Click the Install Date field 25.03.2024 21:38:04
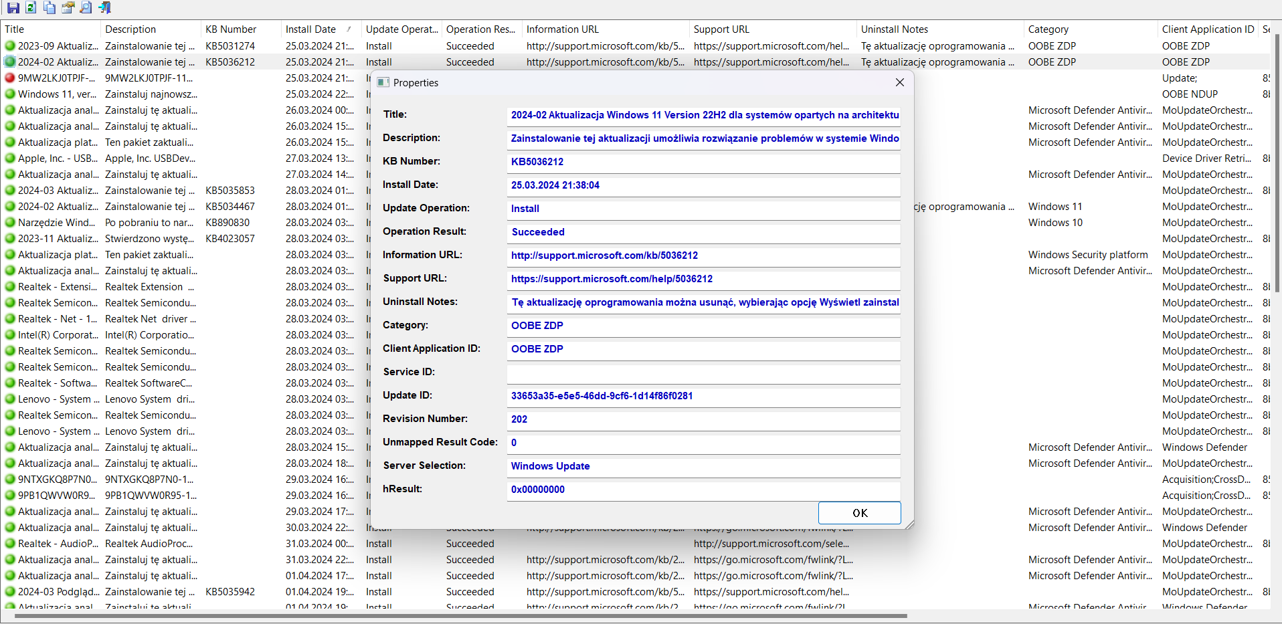This screenshot has height=624, width=1282. 704,185
